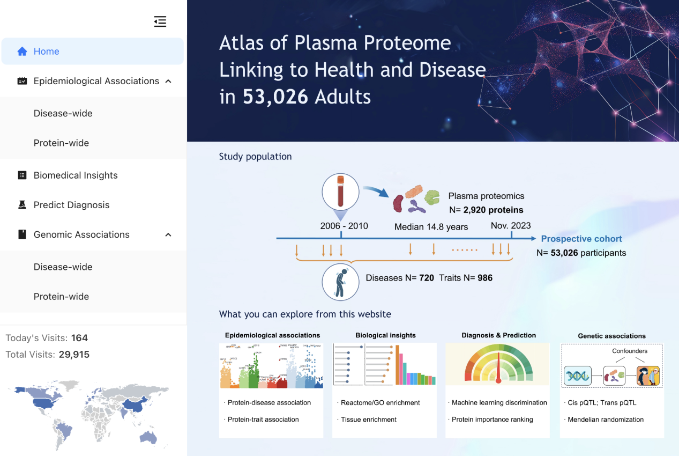Open Disease-wide under Epidemiological Associations
The width and height of the screenshot is (679, 456).
click(63, 113)
